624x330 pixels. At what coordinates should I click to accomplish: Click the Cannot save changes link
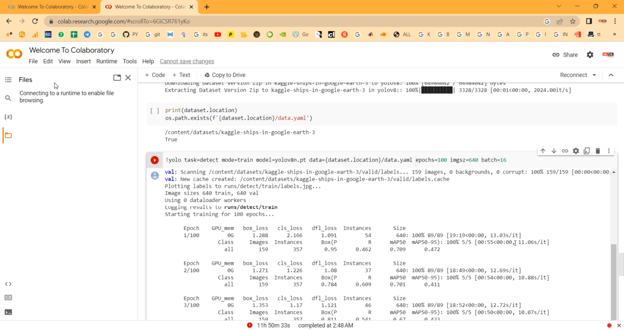coord(187,62)
